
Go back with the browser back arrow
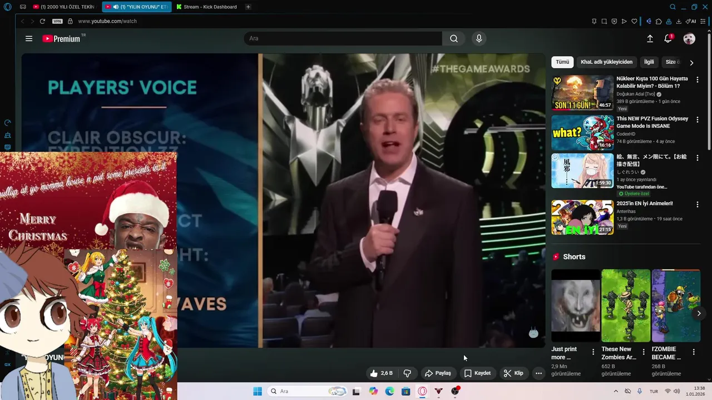click(x=23, y=21)
